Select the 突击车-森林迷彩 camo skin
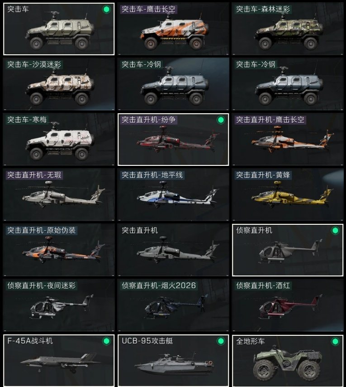Viewport: 346px width, 387px height. pyautogui.click(x=288, y=29)
